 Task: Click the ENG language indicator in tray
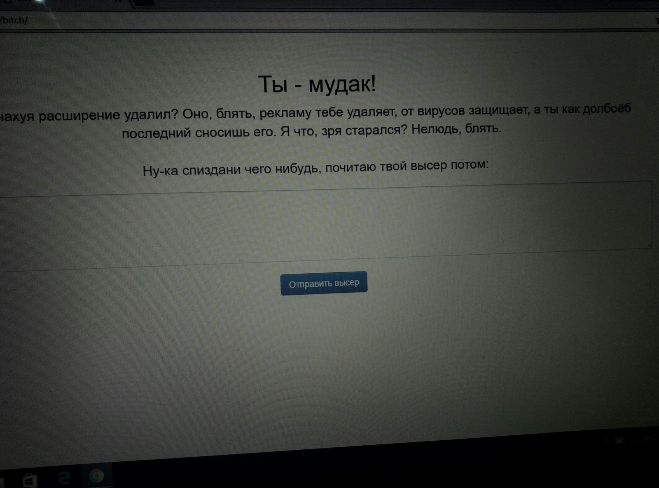pyautogui.click(x=649, y=438)
